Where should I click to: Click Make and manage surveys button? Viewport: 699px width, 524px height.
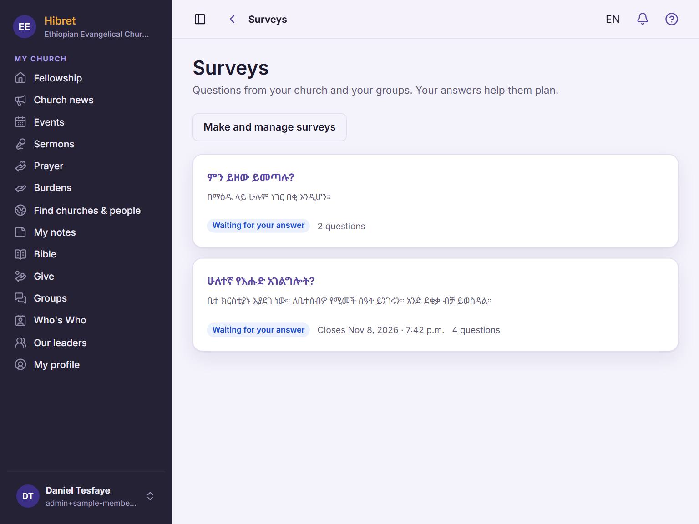tap(269, 127)
